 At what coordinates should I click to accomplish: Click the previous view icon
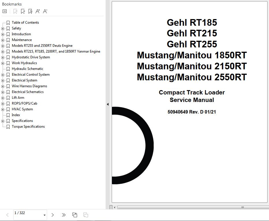click(75, 215)
